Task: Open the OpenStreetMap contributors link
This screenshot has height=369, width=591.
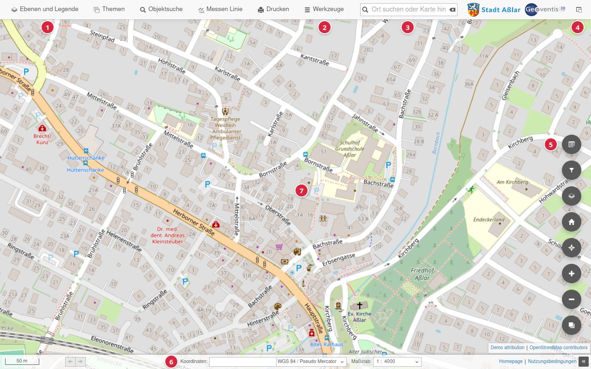Action: (559, 348)
